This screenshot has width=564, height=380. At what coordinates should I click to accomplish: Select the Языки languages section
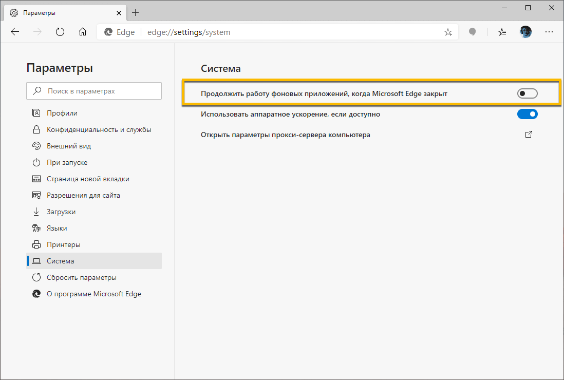[x=66, y=228]
